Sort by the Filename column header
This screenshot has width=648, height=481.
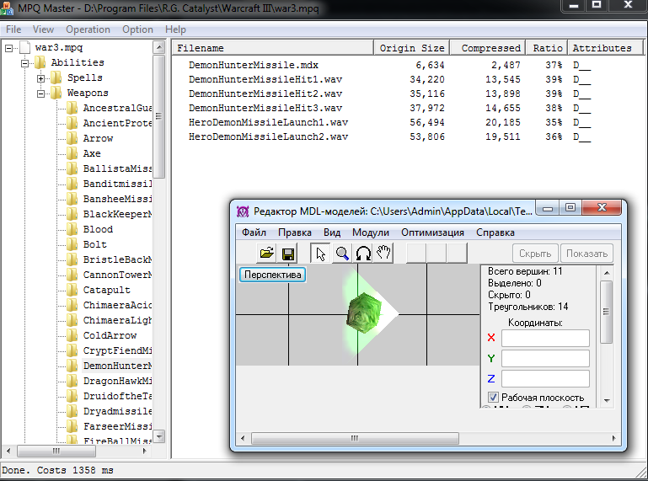(x=273, y=48)
